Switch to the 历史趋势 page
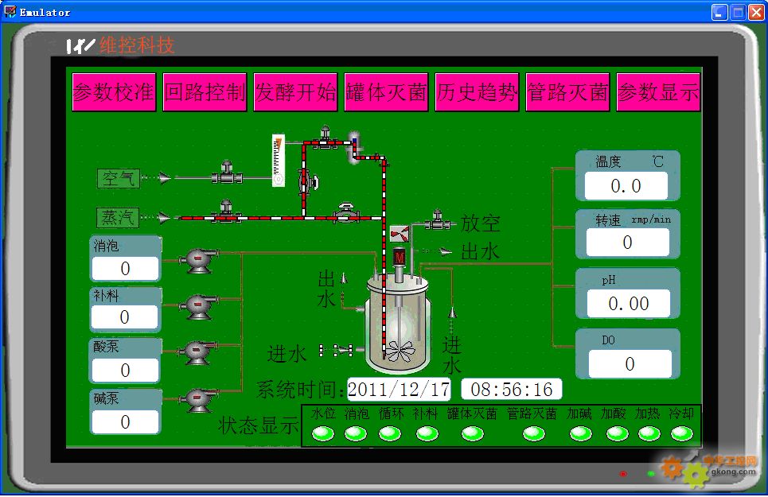This screenshot has height=497, width=768. (477, 93)
